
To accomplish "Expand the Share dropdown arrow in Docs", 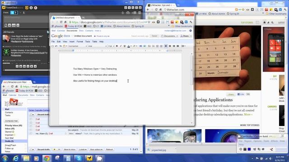I will [191, 36].
